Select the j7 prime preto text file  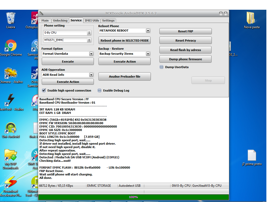coord(252,158)
